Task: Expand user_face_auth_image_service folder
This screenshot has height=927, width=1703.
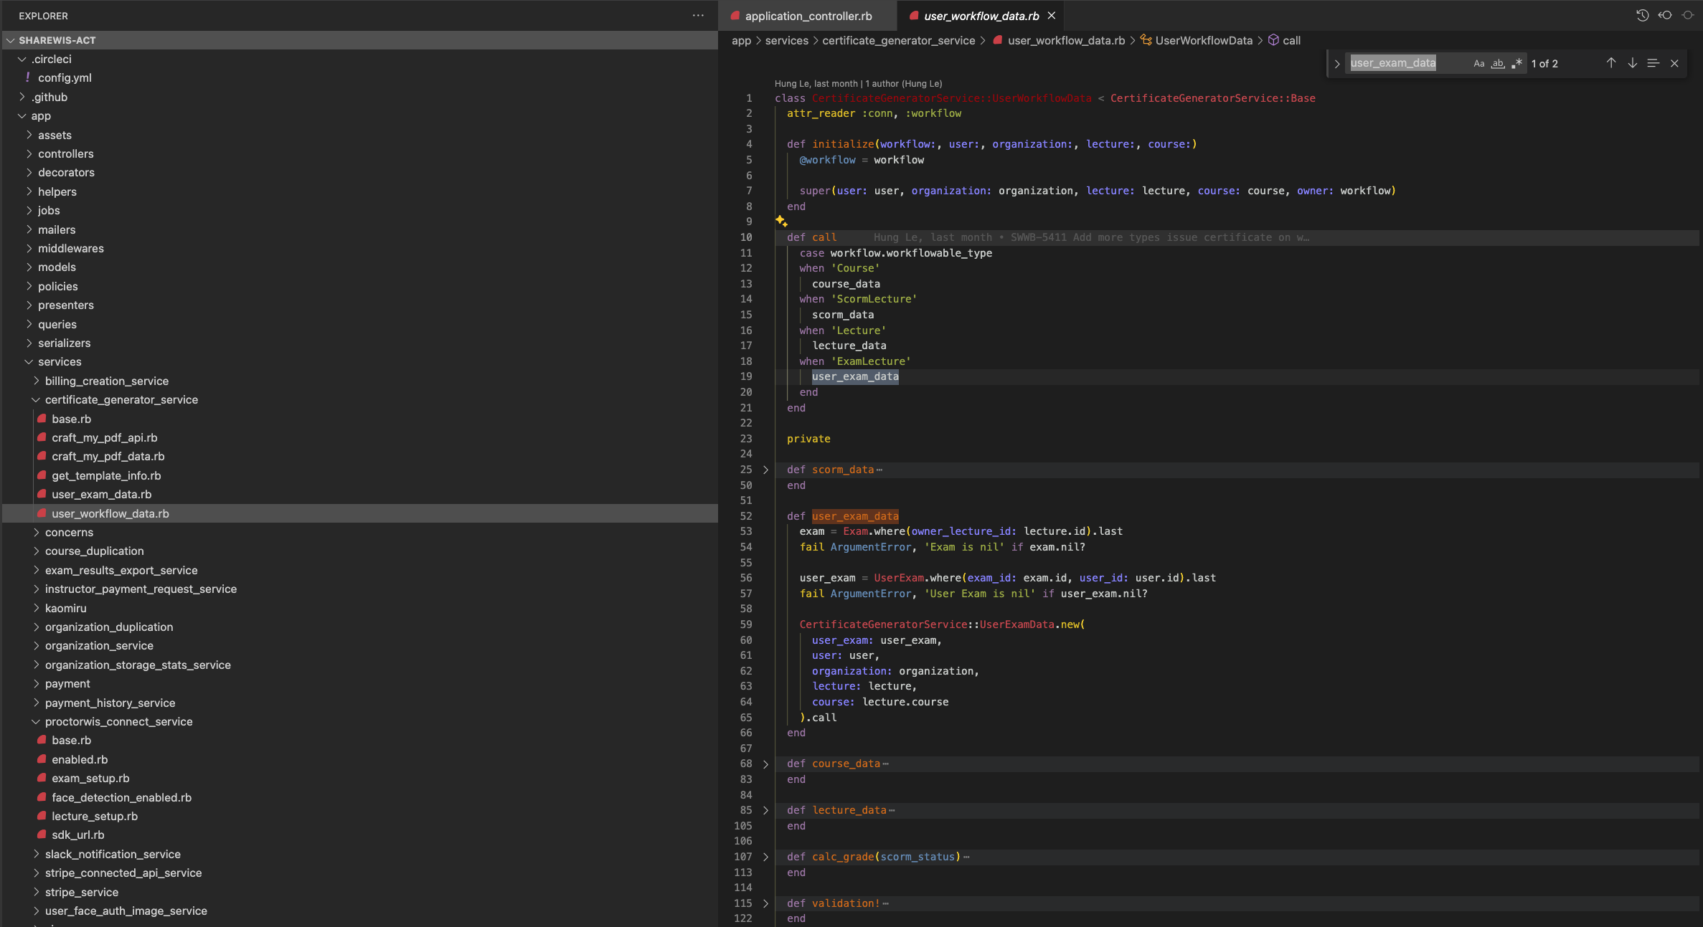Action: click(360, 911)
